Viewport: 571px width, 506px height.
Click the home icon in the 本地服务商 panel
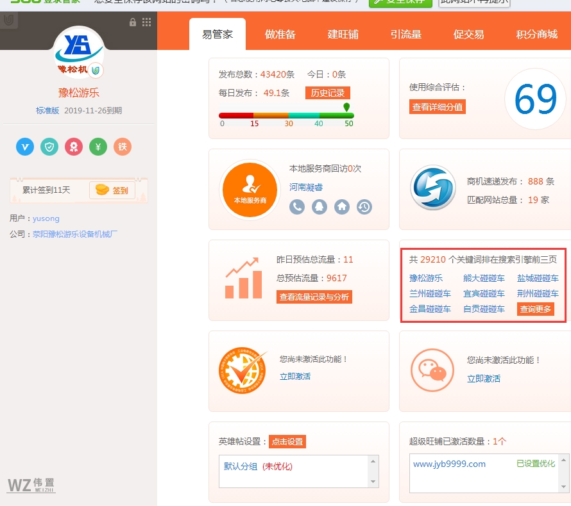pos(342,207)
